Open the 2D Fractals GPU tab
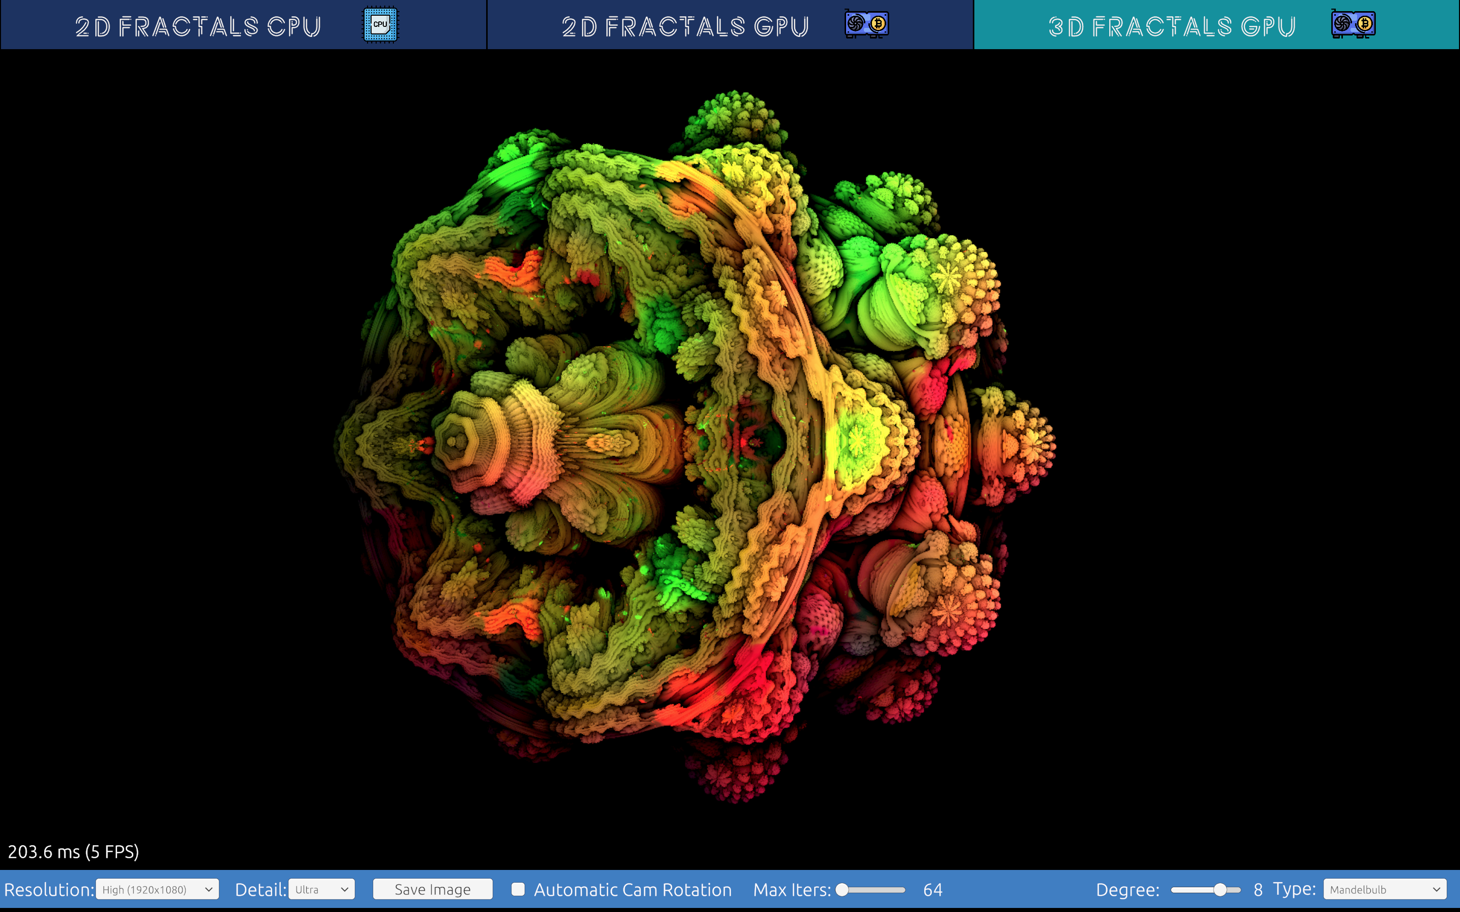 point(685,26)
